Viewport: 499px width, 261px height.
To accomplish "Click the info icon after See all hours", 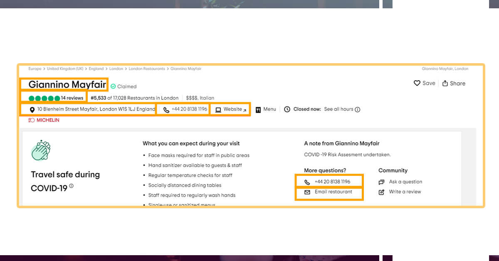I will [x=358, y=110].
